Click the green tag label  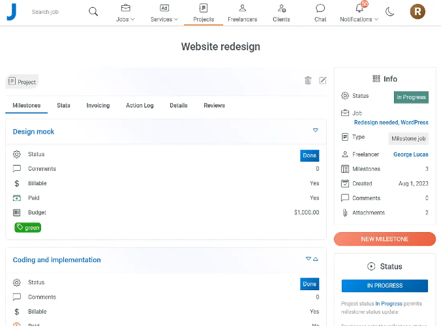click(27, 228)
